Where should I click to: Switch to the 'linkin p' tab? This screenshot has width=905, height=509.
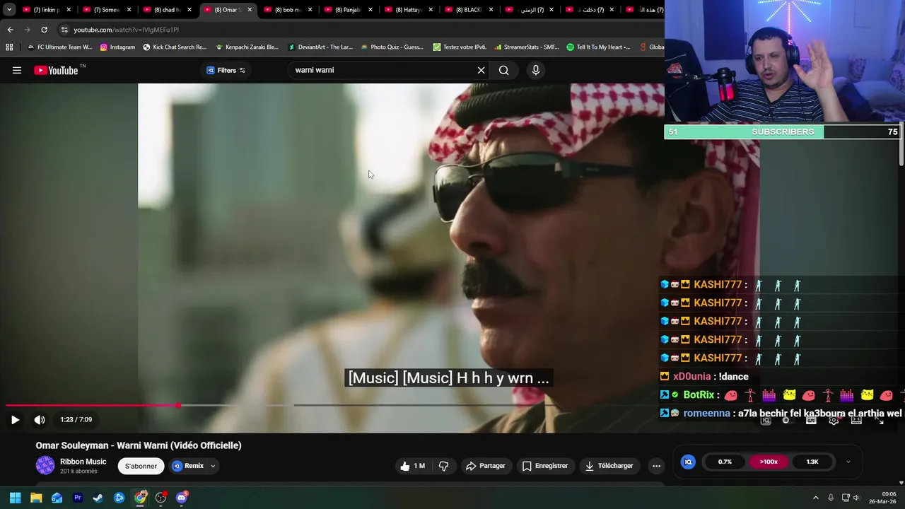tap(47, 10)
